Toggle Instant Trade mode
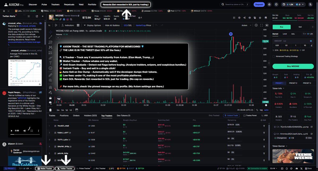Viewport: 318px width, 171px height. [x=232, y=115]
